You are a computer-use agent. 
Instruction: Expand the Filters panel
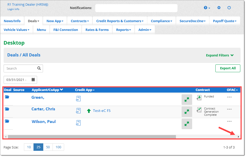[220, 55]
